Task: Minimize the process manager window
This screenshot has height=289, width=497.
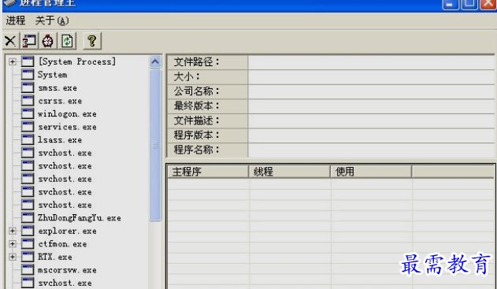Action: [450, 4]
